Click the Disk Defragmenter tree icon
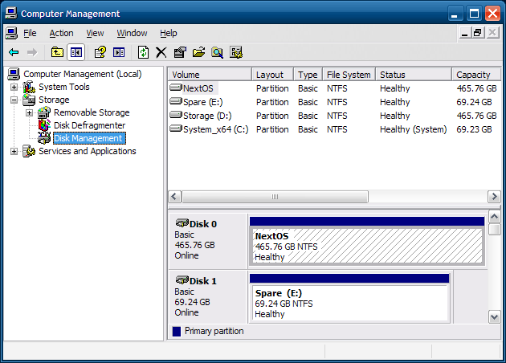This screenshot has width=506, height=363. tap(44, 125)
